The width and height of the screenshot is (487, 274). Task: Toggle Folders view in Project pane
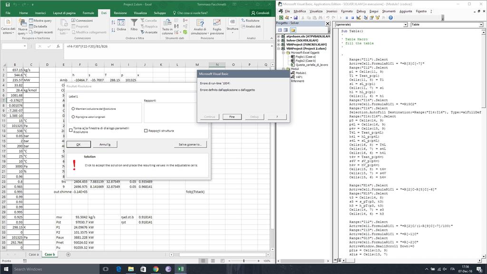point(293,30)
